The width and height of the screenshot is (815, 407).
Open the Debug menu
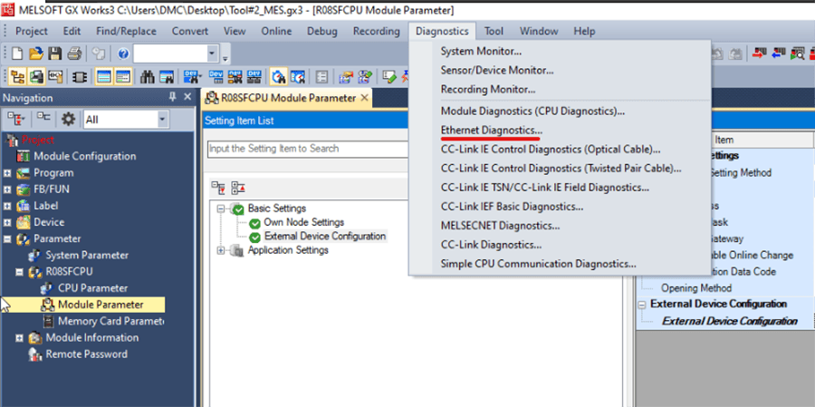(x=322, y=31)
